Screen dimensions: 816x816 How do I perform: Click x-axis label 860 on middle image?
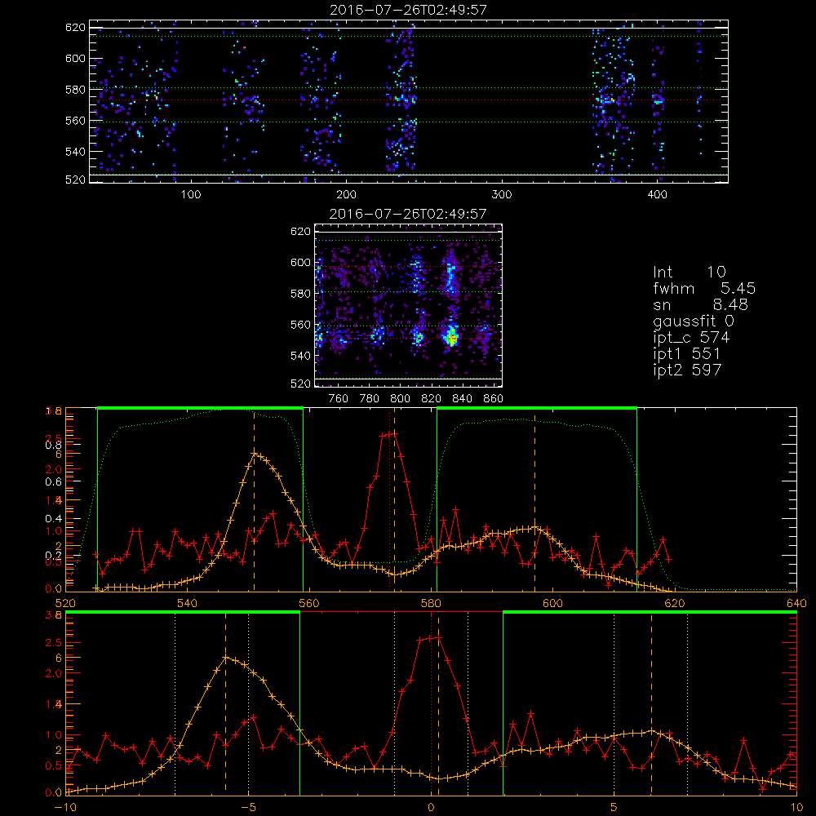coord(494,399)
